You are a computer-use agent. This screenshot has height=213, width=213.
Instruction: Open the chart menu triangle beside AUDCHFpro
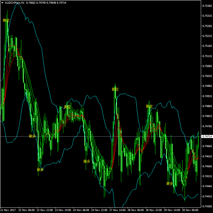pyautogui.click(x=3, y=3)
